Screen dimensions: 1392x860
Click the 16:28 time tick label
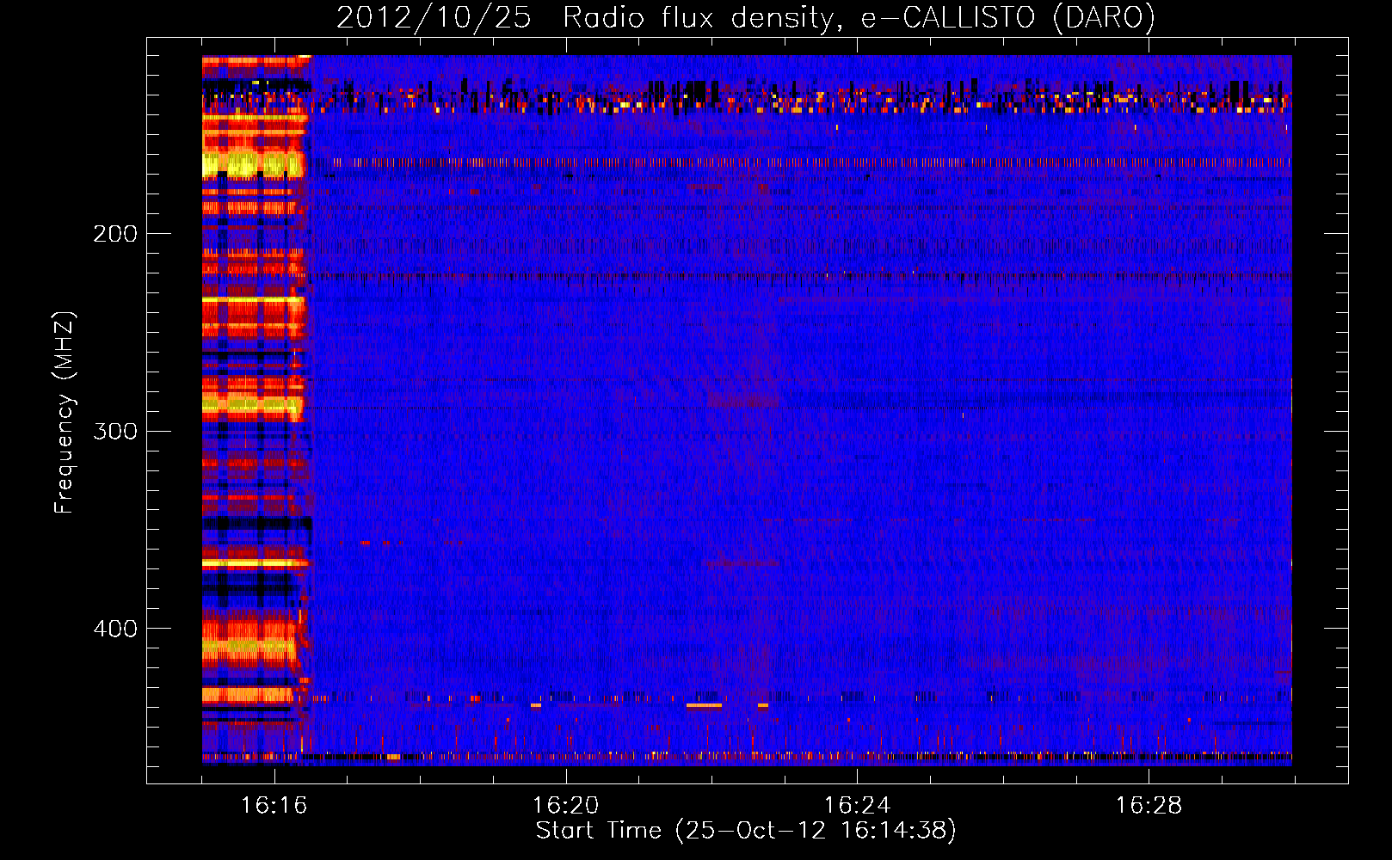pyautogui.click(x=1149, y=806)
